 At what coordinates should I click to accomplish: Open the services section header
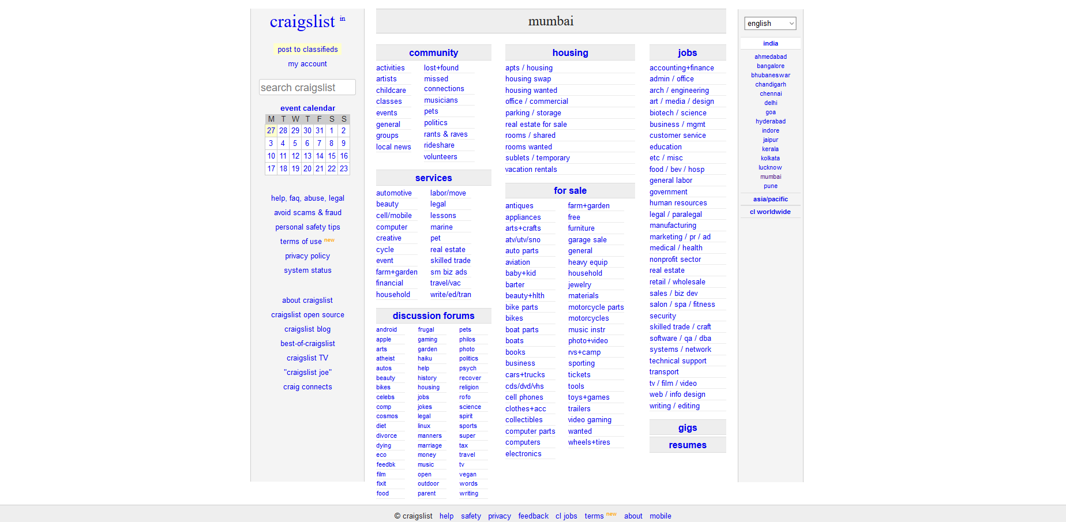pos(434,178)
